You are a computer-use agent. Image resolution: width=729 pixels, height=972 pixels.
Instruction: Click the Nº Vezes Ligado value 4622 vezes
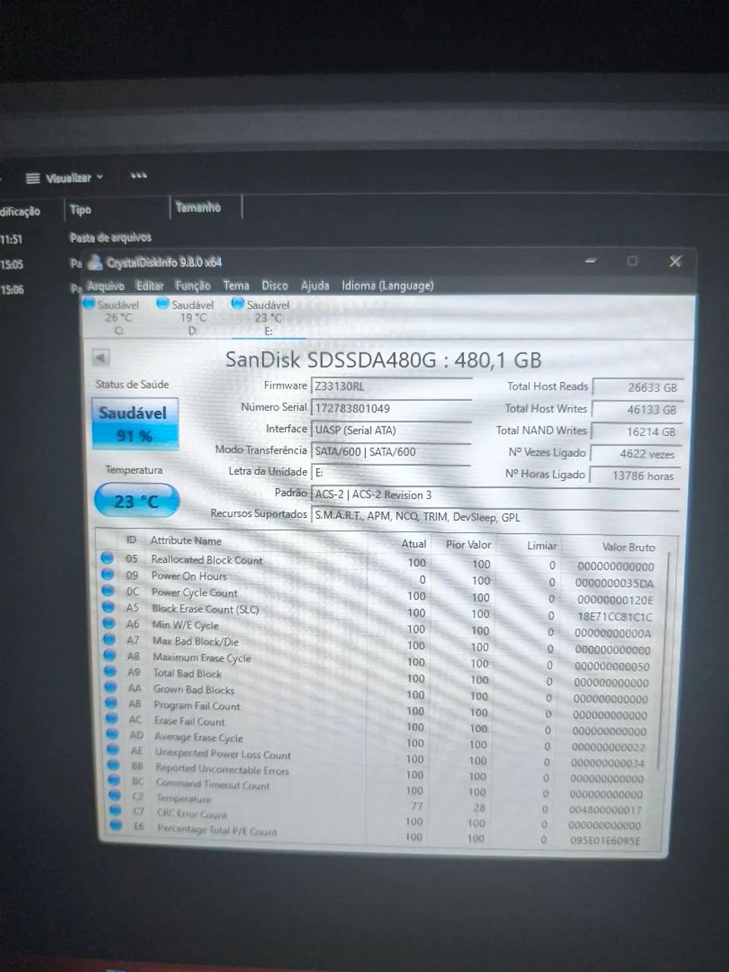point(634,453)
